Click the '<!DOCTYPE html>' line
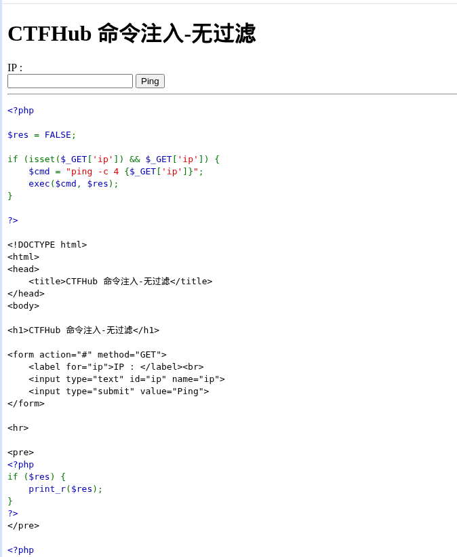This screenshot has width=457, height=557. 47,245
